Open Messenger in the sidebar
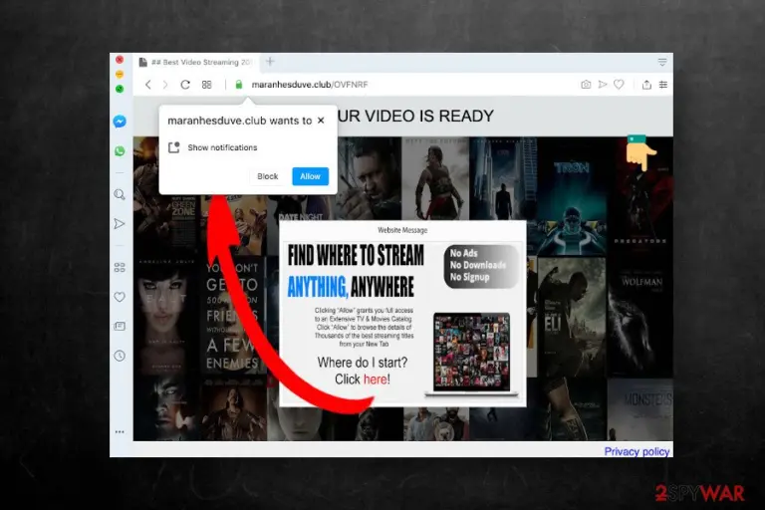The image size is (765, 510). [120, 122]
